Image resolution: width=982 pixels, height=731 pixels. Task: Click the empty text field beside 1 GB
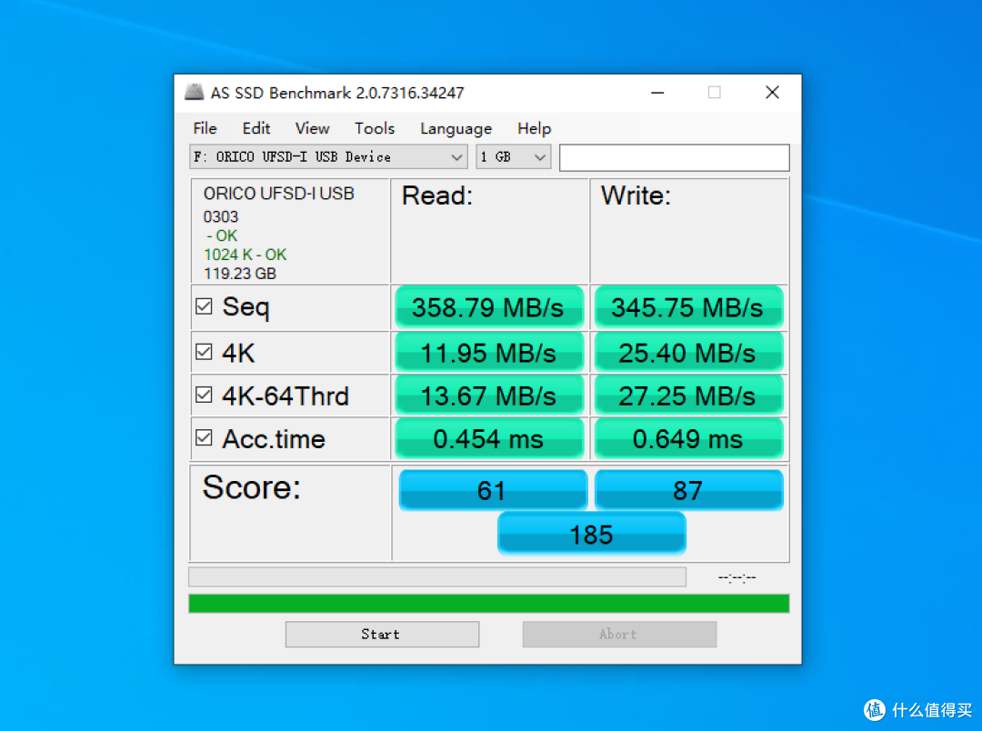tap(674, 157)
